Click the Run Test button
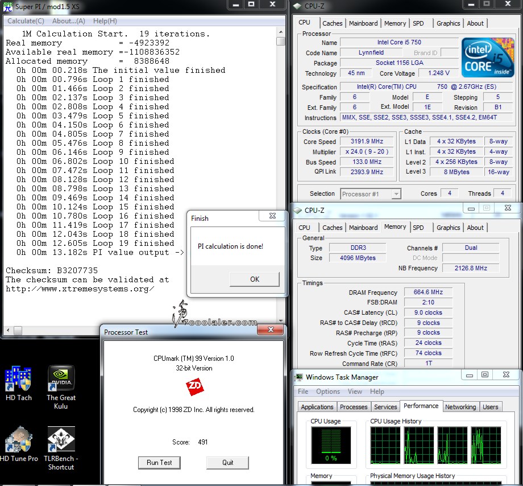This screenshot has width=523, height=486. 159,463
